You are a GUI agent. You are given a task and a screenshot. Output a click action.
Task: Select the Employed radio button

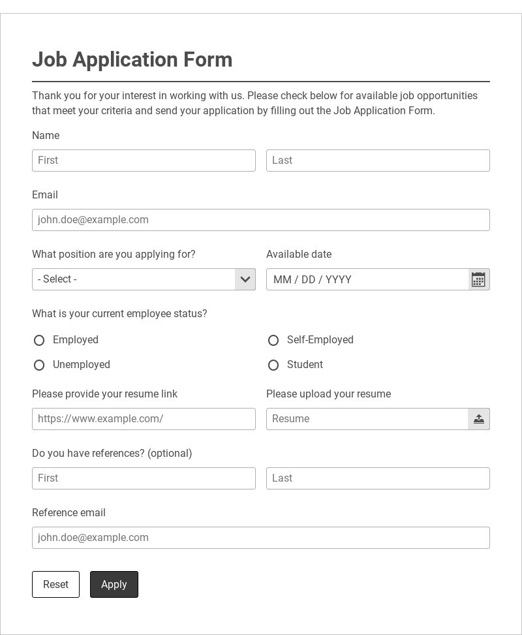point(39,340)
